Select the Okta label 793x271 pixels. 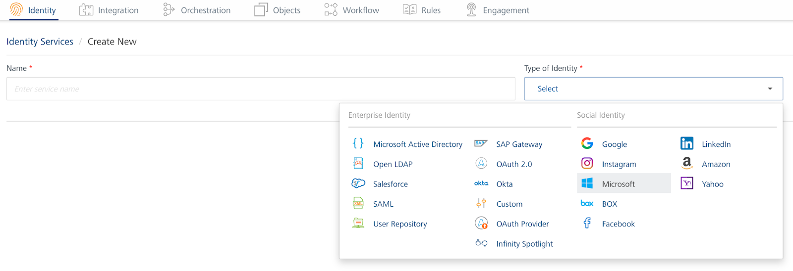[x=505, y=184]
